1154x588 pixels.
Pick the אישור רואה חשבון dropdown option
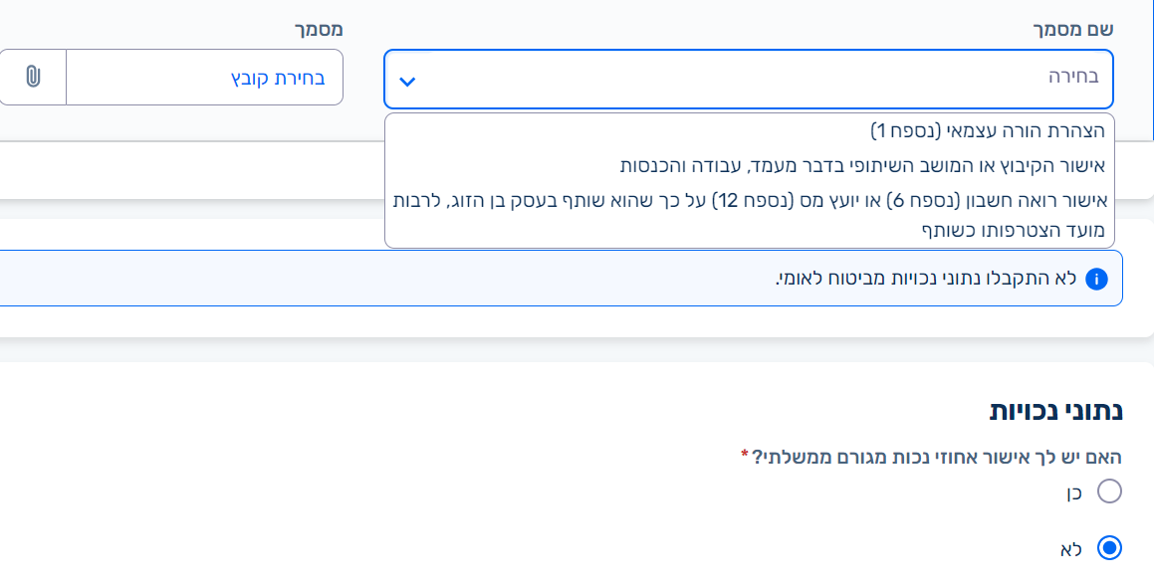click(x=749, y=214)
